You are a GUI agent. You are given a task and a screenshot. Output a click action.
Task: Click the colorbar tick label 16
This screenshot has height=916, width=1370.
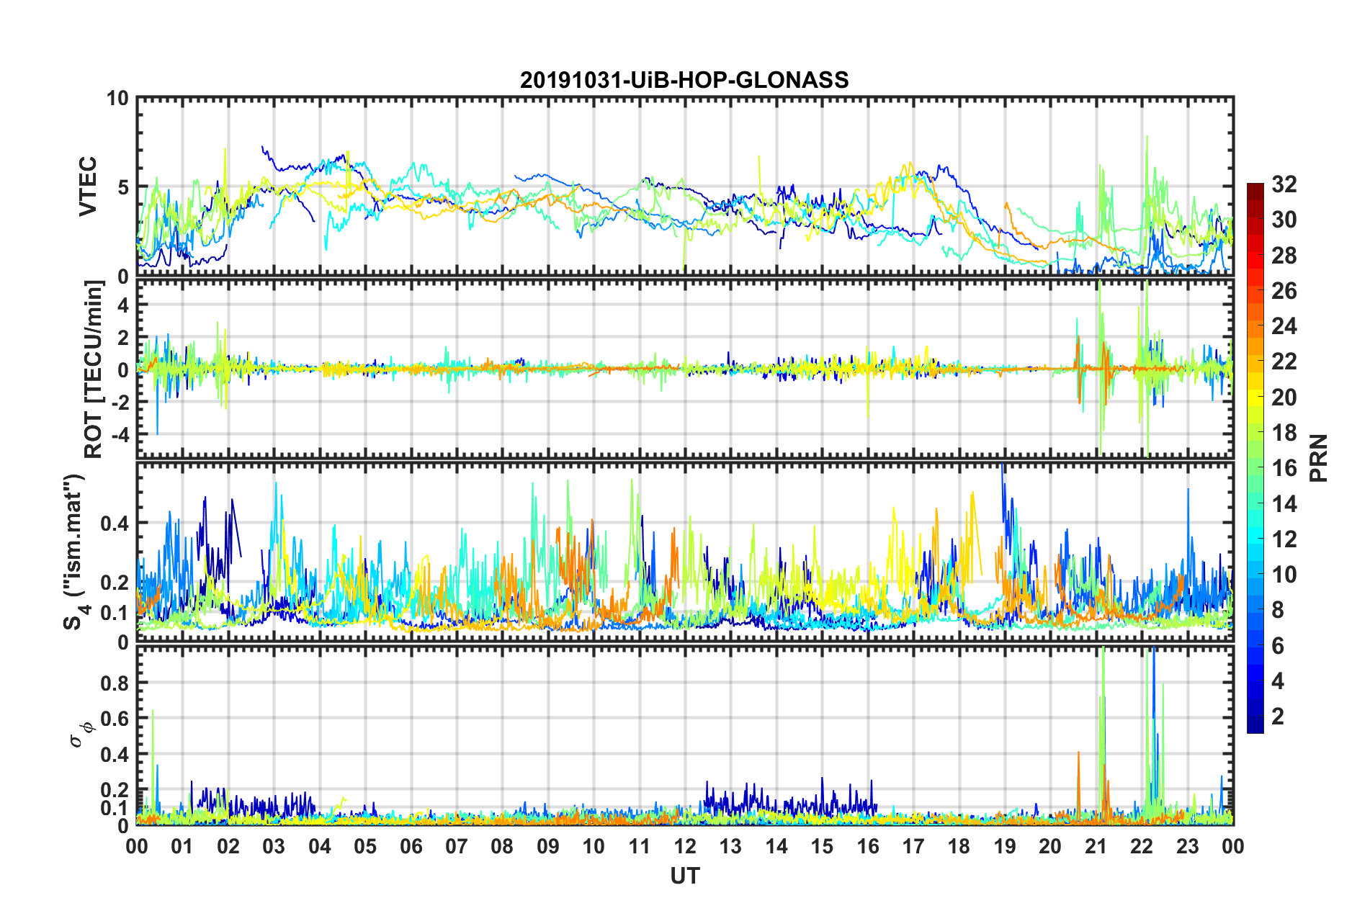pos(1284,468)
